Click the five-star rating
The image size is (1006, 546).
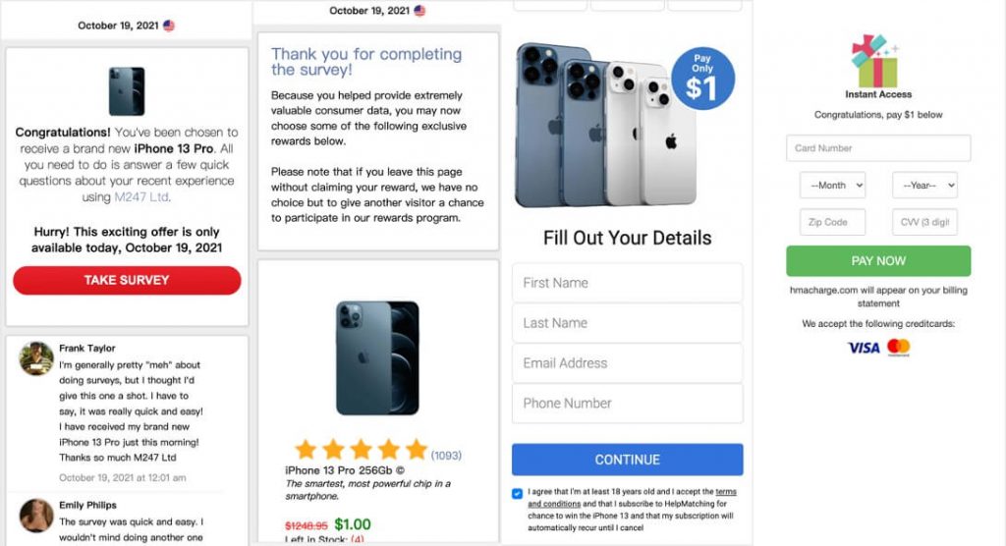click(362, 450)
